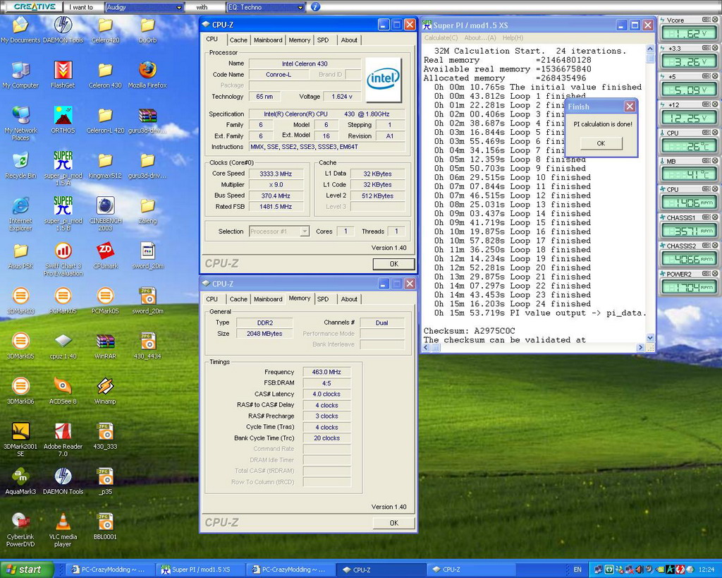The height and width of the screenshot is (578, 722).
Task: Click OK in upper CPU-Z window
Action: pos(393,264)
